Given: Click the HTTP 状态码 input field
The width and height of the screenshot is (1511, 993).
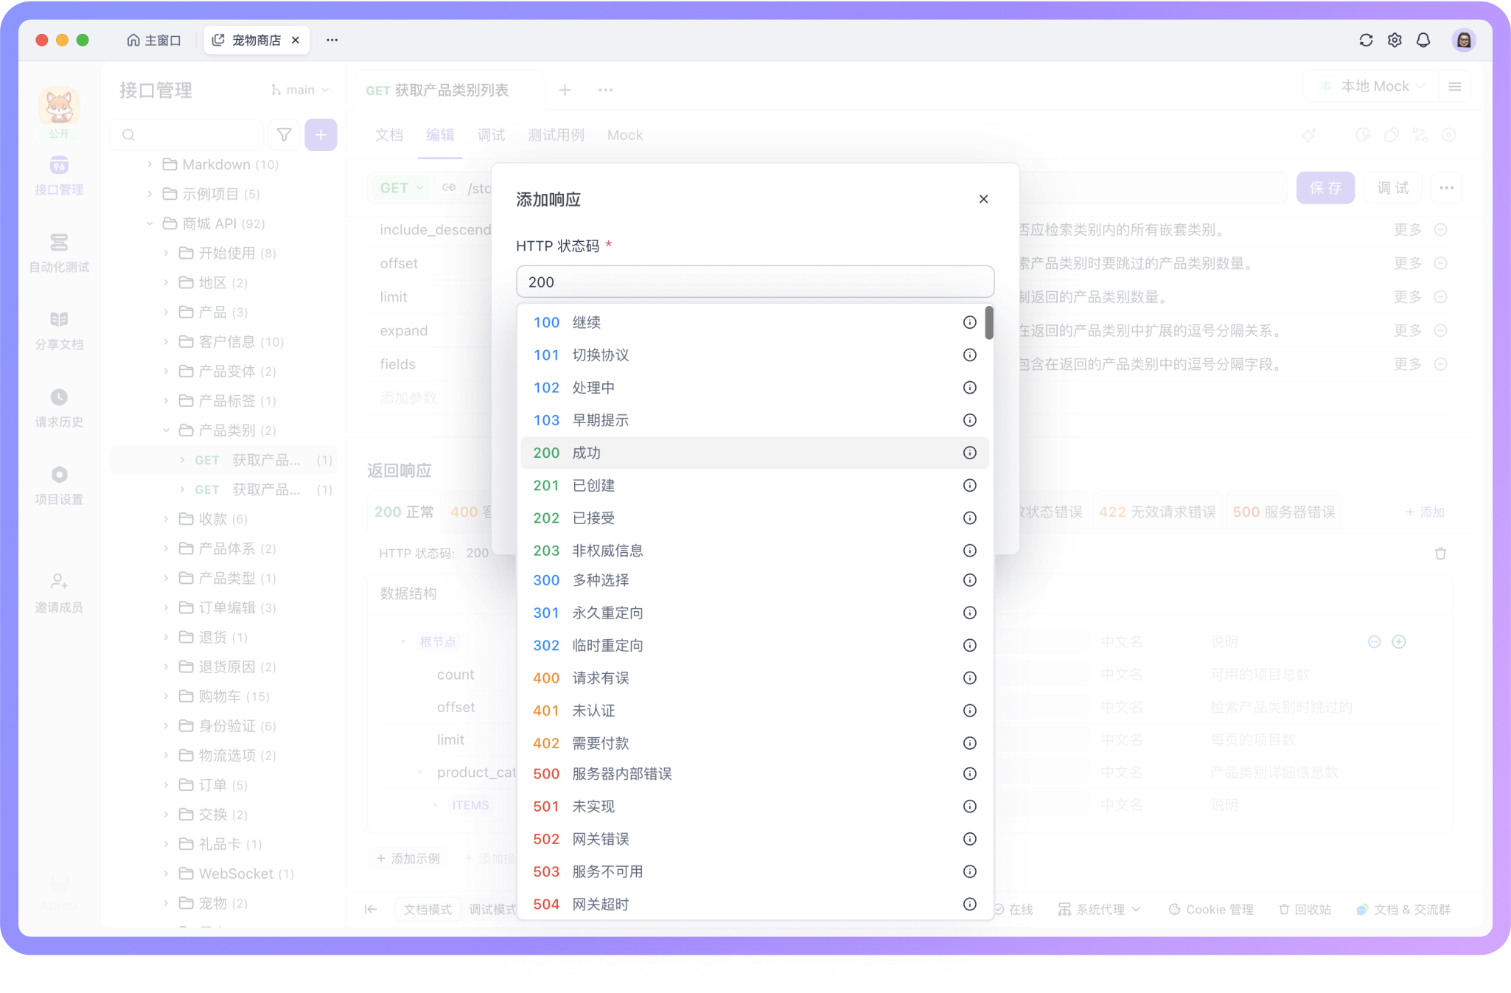Looking at the screenshot, I should click(755, 282).
